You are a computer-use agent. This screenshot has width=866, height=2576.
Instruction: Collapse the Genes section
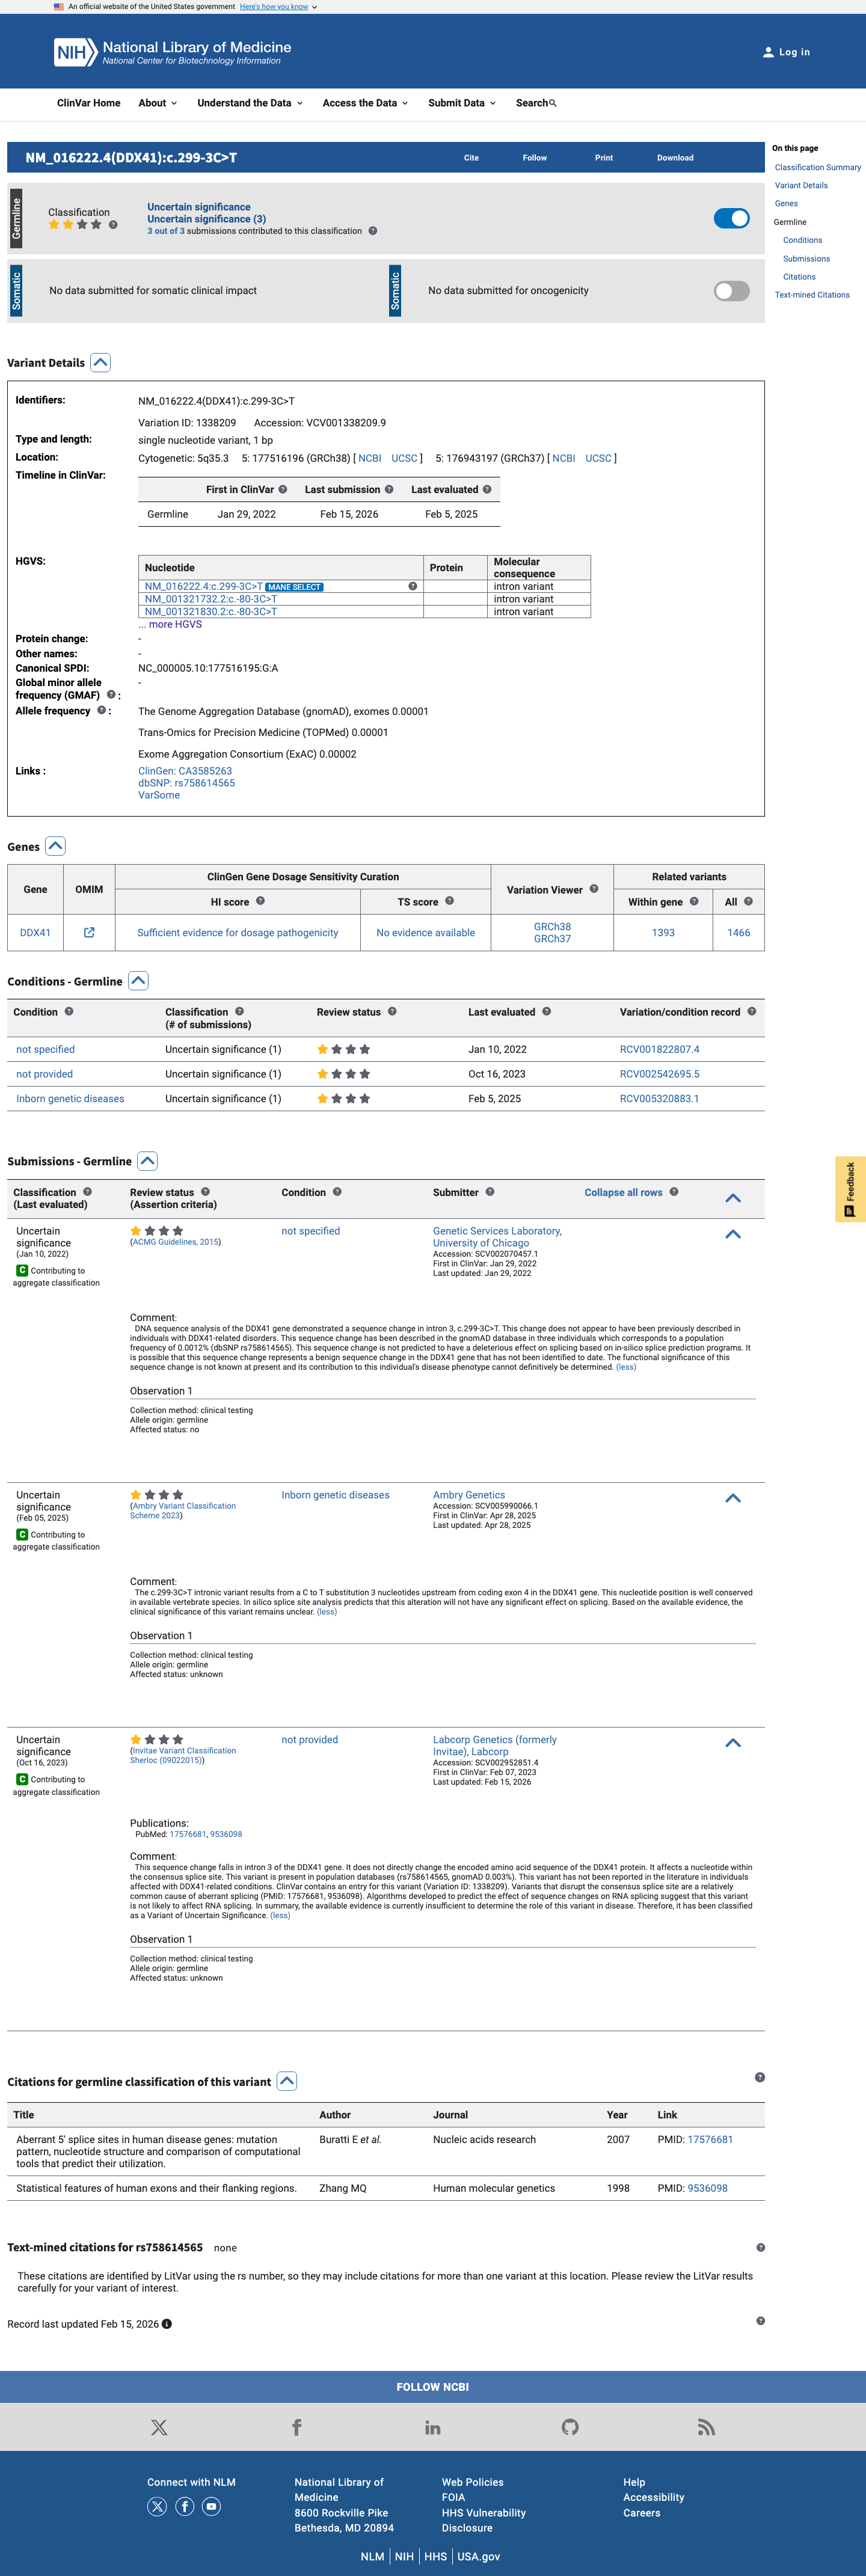[56, 846]
